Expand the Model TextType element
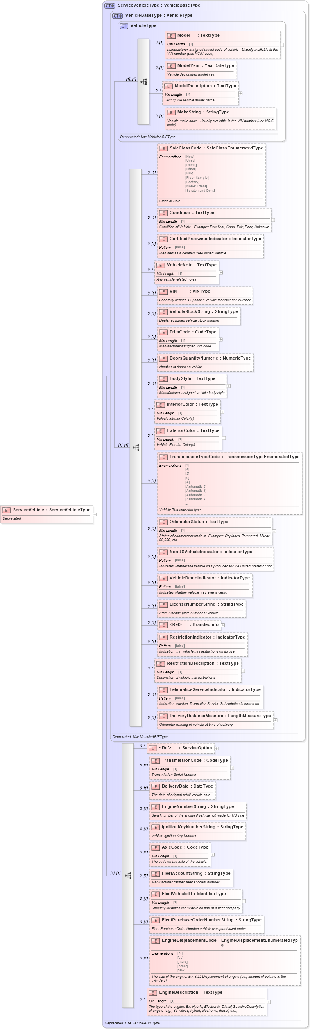Screen dimensions: 310x1029 [282, 45]
